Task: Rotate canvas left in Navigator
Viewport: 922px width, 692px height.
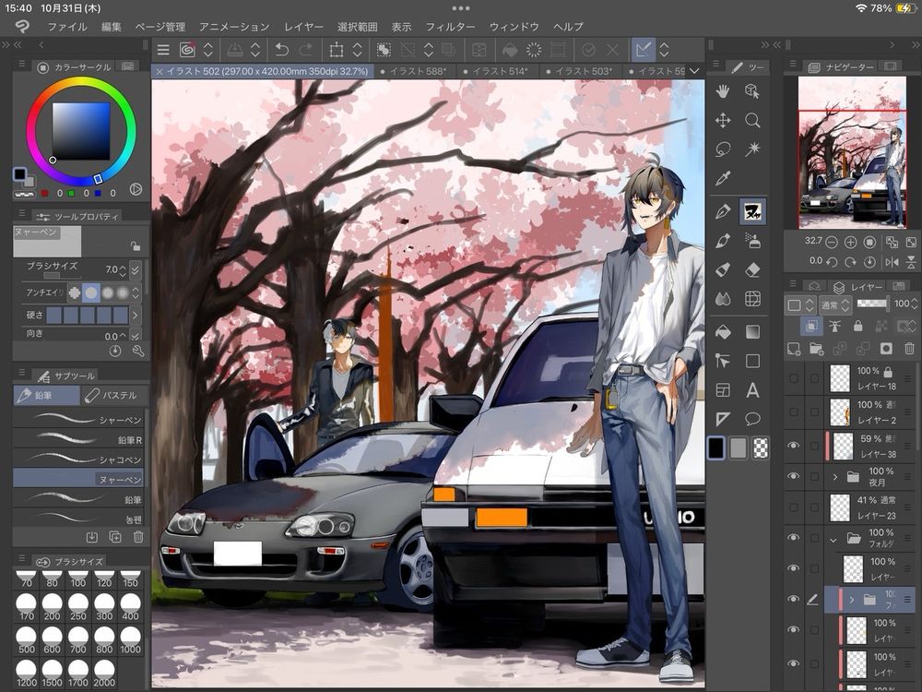Action: [x=832, y=261]
